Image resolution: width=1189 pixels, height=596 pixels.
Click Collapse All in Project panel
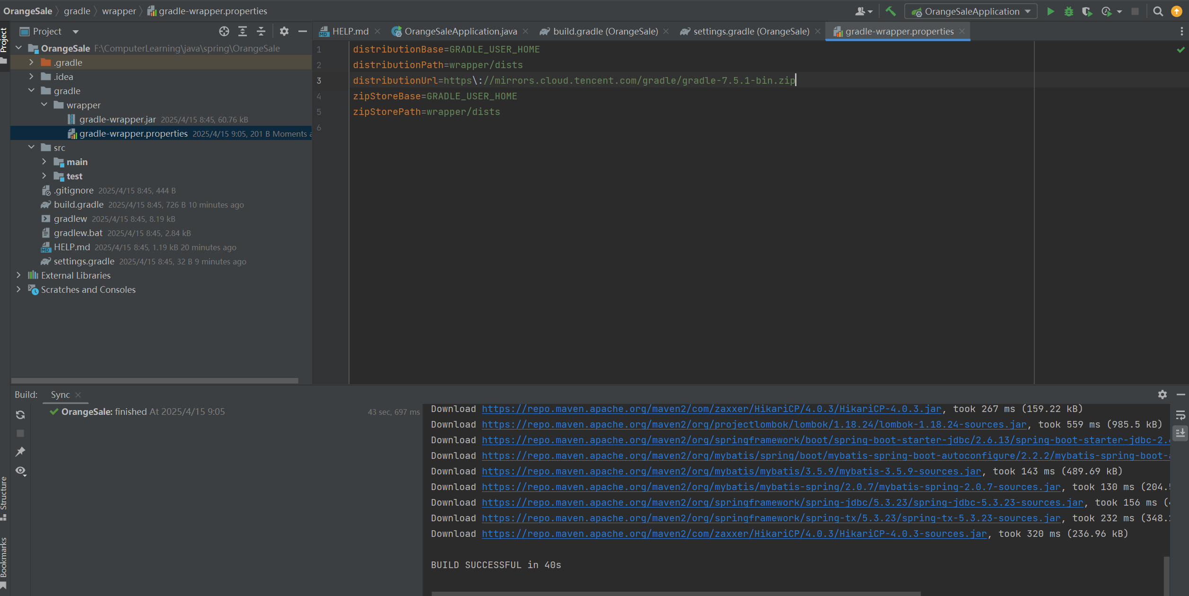(x=261, y=31)
